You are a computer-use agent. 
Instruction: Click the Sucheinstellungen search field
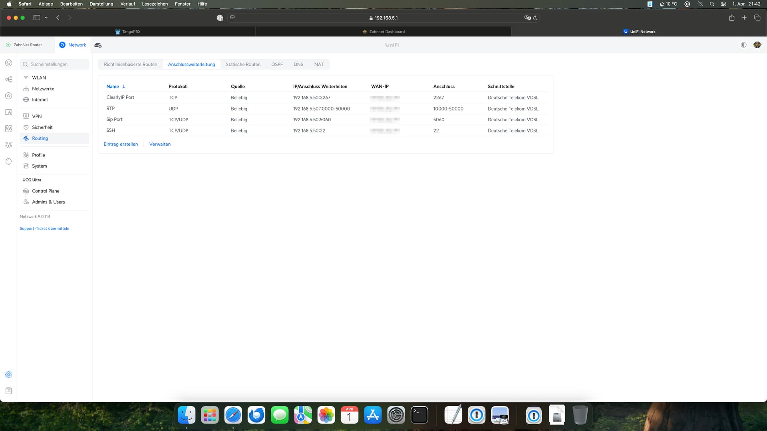pos(55,64)
